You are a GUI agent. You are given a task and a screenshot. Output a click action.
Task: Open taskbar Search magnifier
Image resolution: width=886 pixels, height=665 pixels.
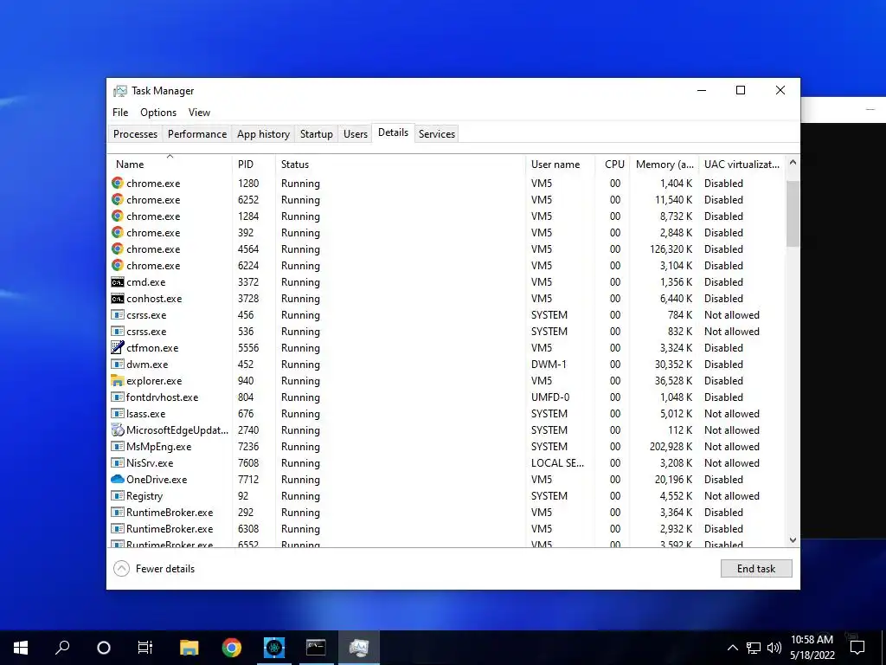pos(62,648)
